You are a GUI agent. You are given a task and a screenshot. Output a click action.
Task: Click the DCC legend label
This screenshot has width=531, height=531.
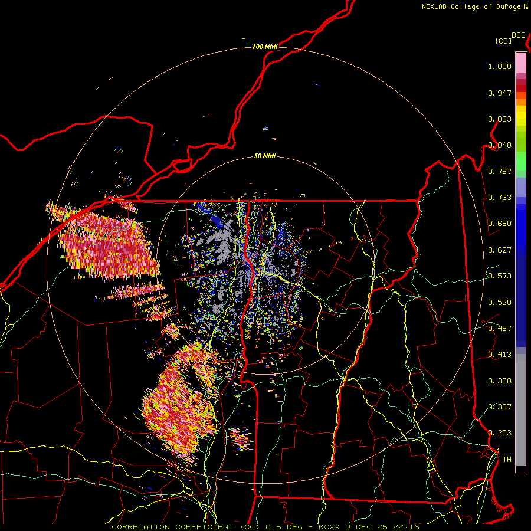519,35
